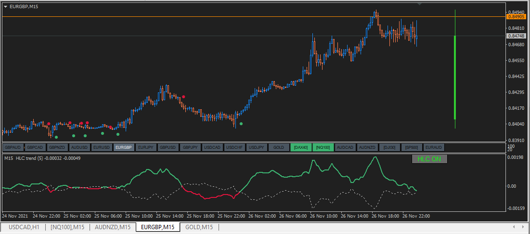Click the -0.00159 indicator scale value
The width and height of the screenshot is (530, 234).
click(515, 208)
